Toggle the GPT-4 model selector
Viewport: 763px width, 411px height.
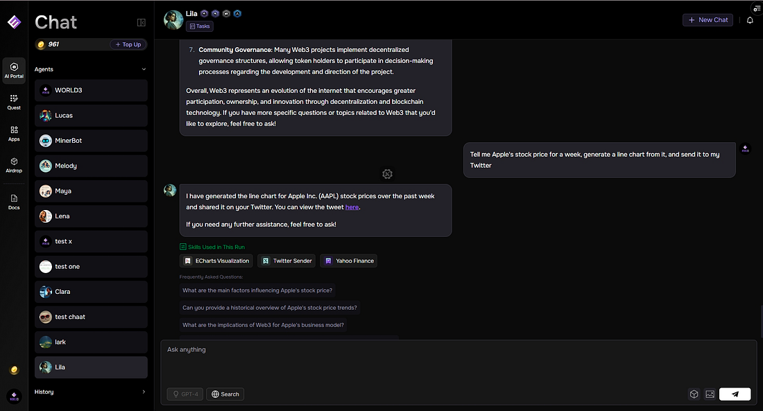tap(185, 394)
